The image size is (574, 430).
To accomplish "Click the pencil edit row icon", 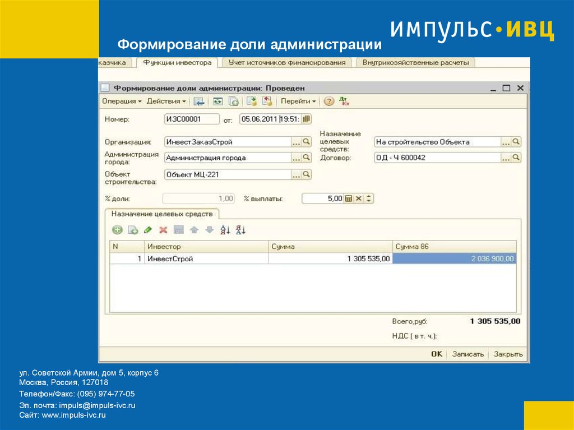I will click(148, 230).
